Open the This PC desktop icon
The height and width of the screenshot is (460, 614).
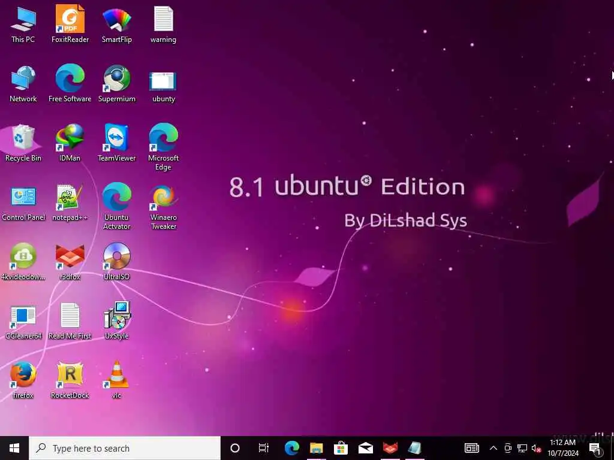23,24
